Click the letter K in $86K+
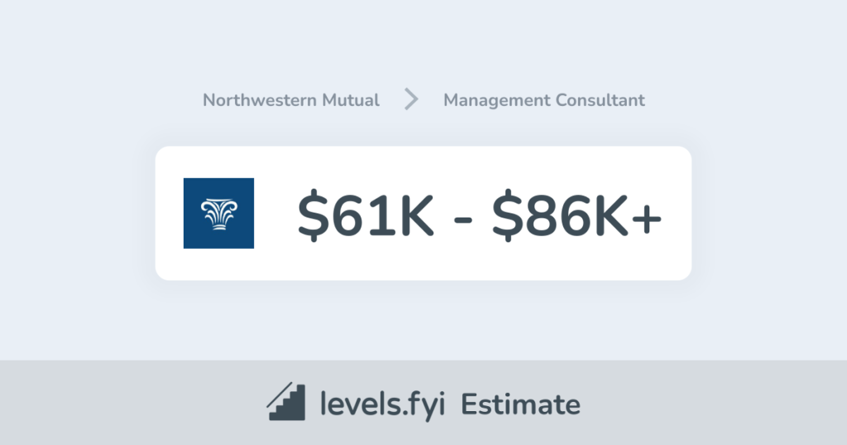This screenshot has height=445, width=847. click(x=610, y=215)
